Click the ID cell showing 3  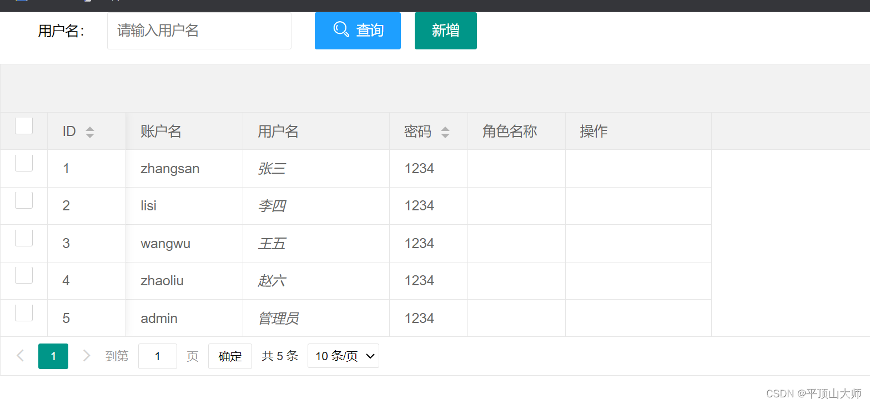click(x=87, y=244)
